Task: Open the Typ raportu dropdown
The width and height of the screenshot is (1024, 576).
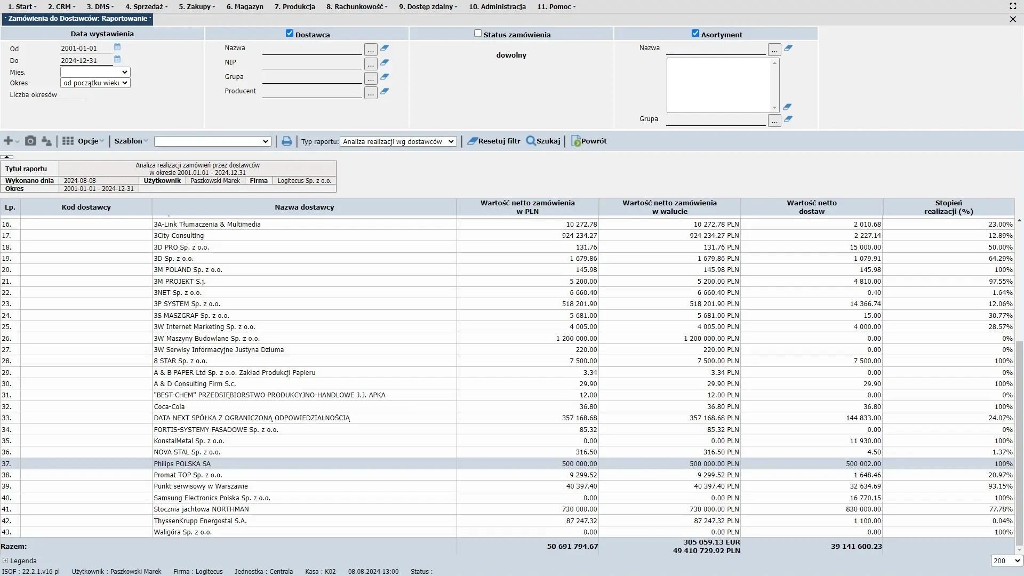Action: (x=398, y=141)
